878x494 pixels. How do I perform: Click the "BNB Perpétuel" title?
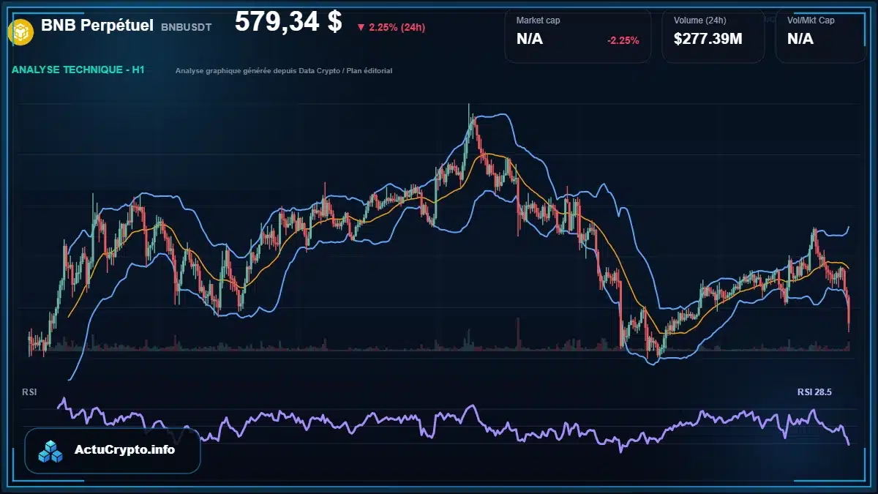tap(97, 26)
